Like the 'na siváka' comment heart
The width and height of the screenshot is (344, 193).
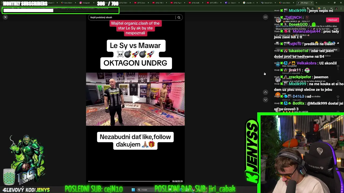(x=338, y=97)
